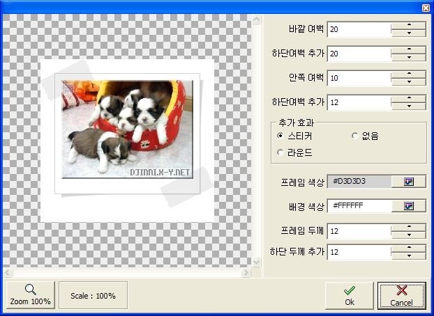Open the 프레임 색상 color picker button

(409, 182)
